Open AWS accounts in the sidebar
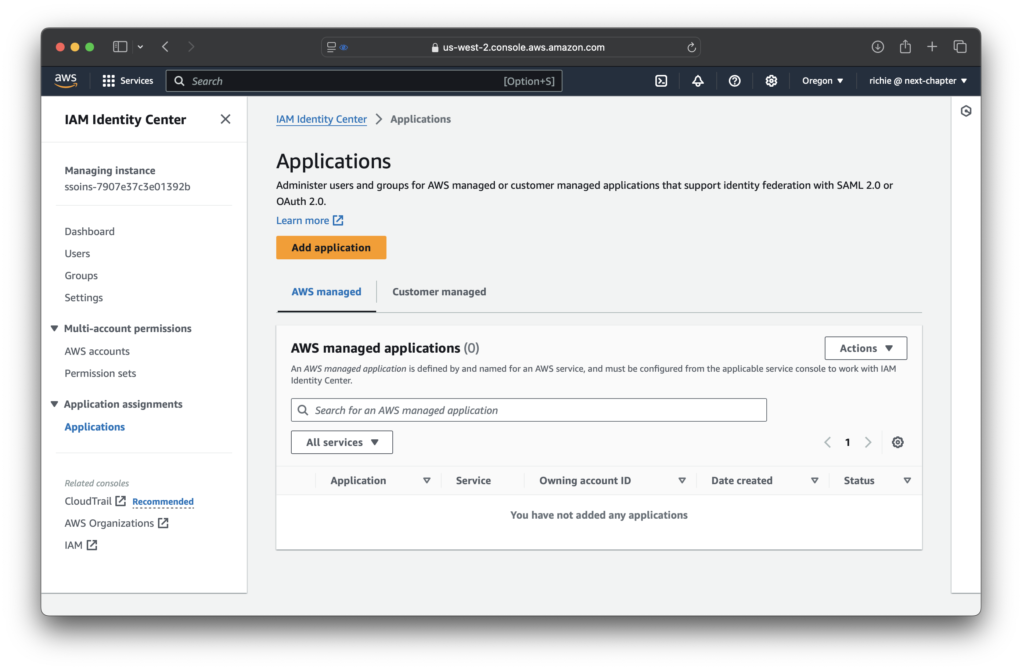The height and width of the screenshot is (670, 1022). pyautogui.click(x=97, y=351)
